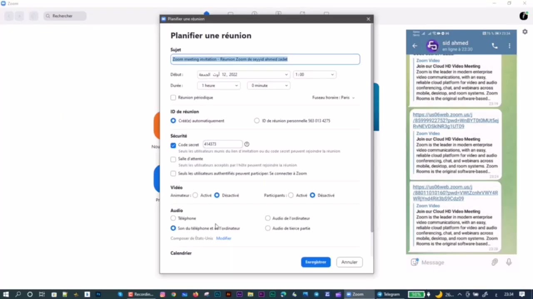Launch Firefox from the taskbar
The image size is (533, 299).
pyautogui.click(x=196, y=294)
